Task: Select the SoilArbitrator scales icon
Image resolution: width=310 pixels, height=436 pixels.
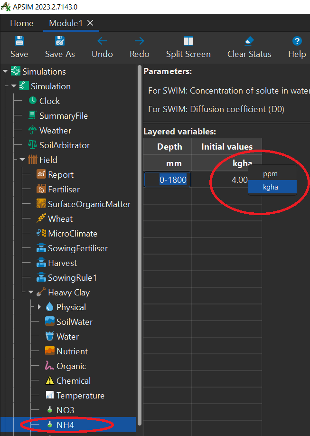Action: coord(33,144)
